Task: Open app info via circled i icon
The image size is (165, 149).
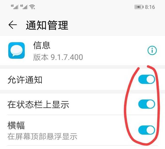Action: tap(152, 50)
